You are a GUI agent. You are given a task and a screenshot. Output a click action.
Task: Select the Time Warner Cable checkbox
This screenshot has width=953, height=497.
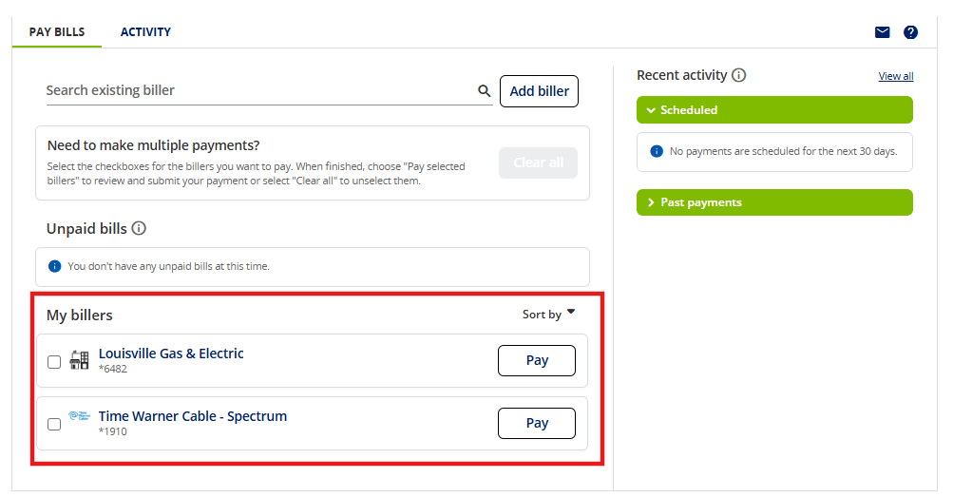(54, 424)
